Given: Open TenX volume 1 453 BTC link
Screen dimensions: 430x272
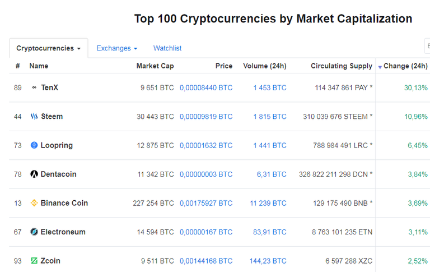Looking at the screenshot, I should (x=269, y=87).
